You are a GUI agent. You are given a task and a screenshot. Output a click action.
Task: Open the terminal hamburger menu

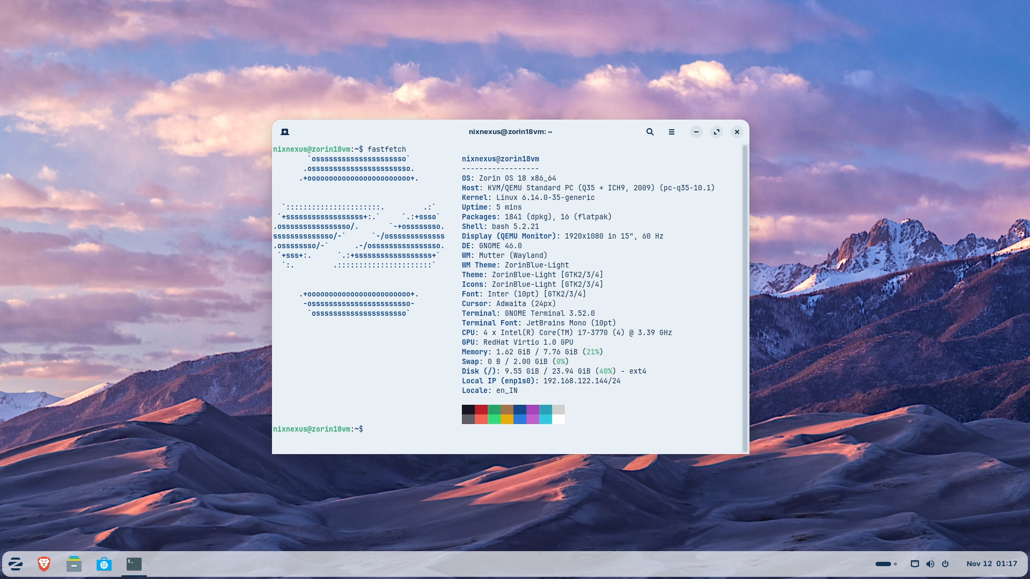pyautogui.click(x=672, y=131)
